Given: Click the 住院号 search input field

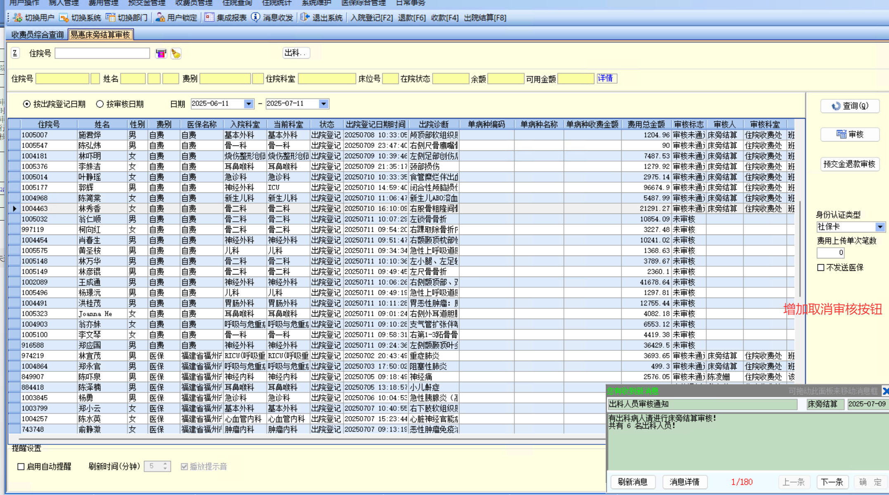Looking at the screenshot, I should (x=102, y=53).
